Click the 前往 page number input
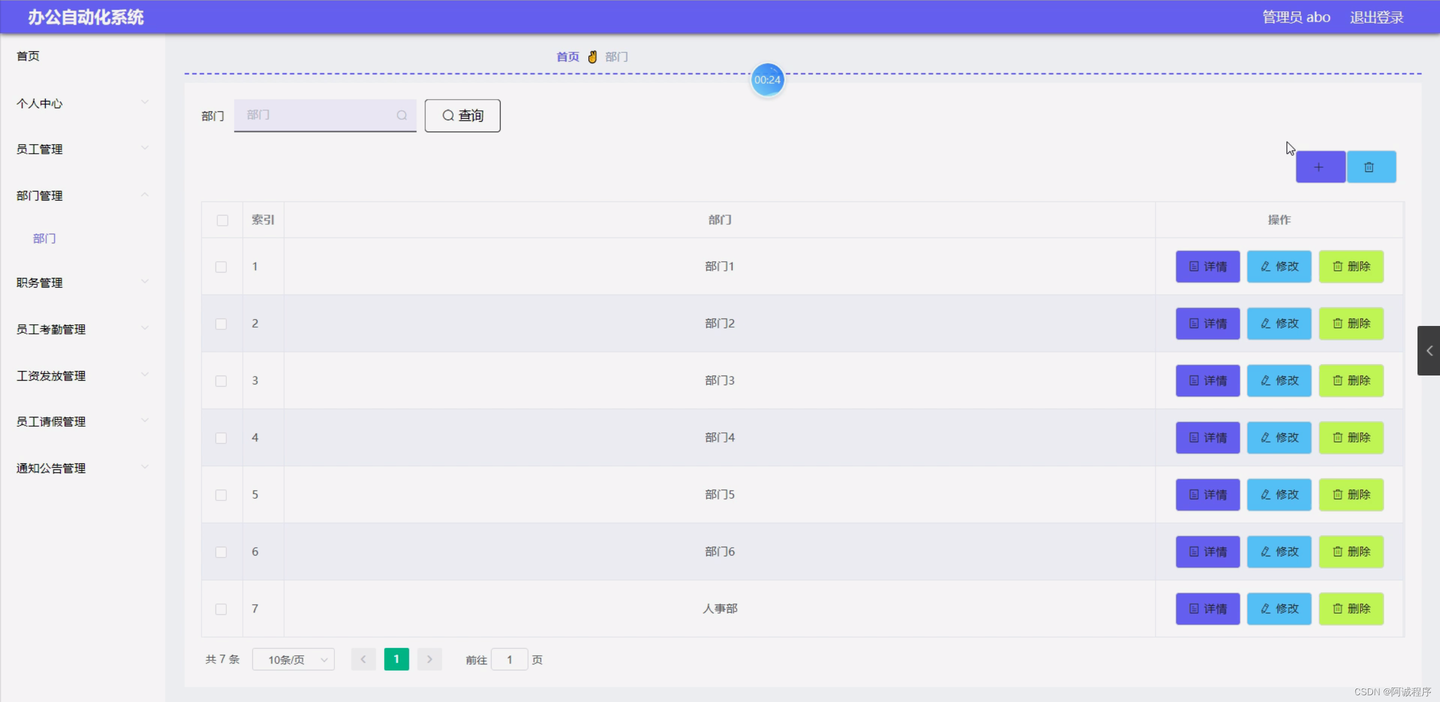The width and height of the screenshot is (1440, 702). tap(509, 659)
